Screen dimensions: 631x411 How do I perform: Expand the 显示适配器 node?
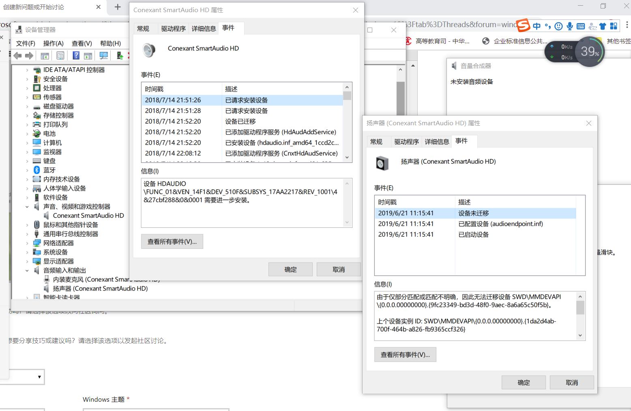point(27,261)
